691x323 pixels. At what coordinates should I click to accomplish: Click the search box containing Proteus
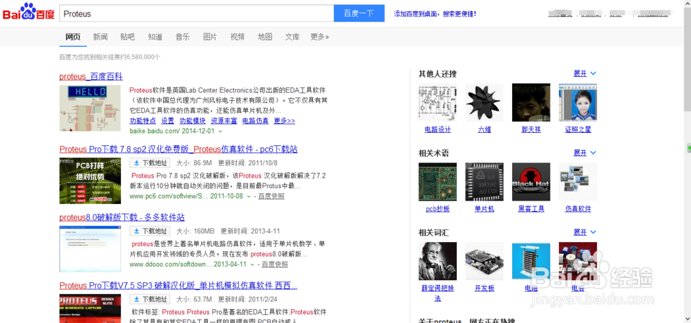tap(196, 14)
